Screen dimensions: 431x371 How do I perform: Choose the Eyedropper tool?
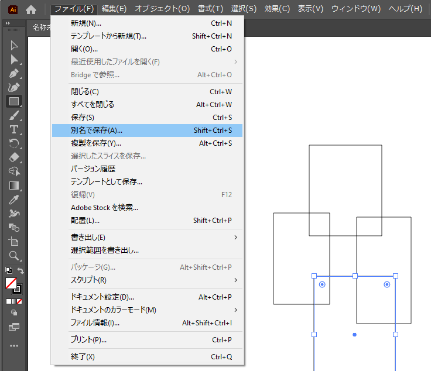coord(14,200)
